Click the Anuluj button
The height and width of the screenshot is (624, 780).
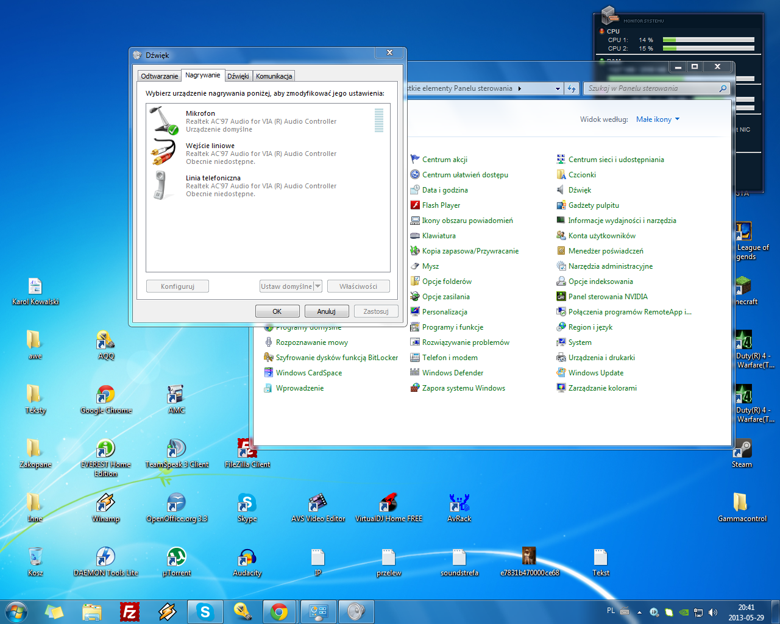coord(327,311)
